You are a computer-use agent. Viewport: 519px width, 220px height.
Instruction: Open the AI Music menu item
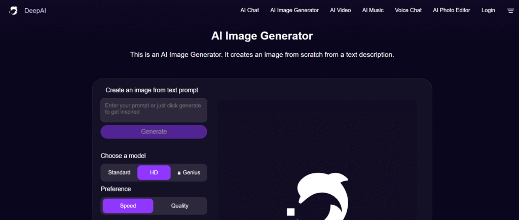point(373,10)
